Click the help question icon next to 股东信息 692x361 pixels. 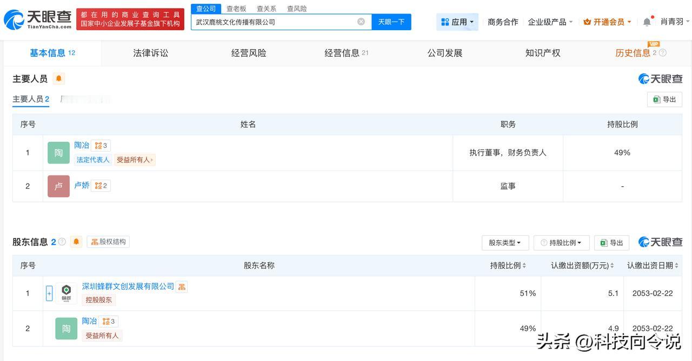click(x=62, y=242)
